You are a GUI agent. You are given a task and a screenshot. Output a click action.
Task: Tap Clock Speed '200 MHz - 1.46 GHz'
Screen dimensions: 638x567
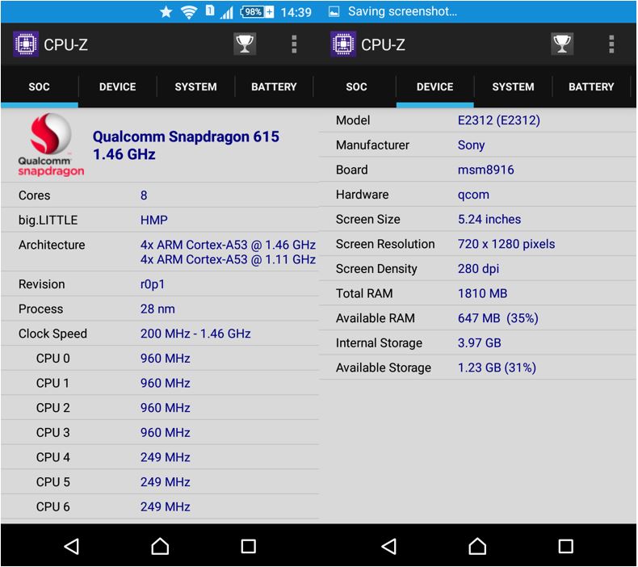coord(195,334)
